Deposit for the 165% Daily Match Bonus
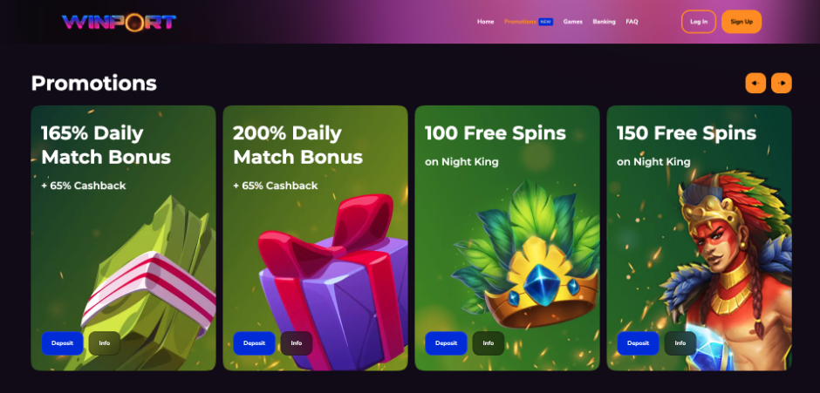Screen dimensions: 820x393 62,343
